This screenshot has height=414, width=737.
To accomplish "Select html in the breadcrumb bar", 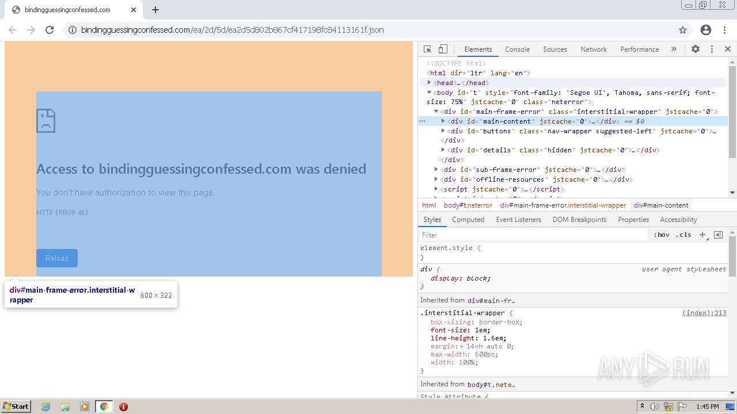I will click(x=429, y=205).
